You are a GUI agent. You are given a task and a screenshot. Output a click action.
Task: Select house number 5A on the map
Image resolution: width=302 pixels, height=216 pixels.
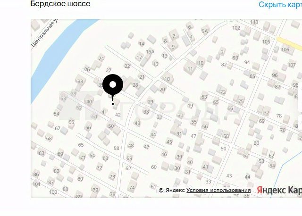coord(204,31)
